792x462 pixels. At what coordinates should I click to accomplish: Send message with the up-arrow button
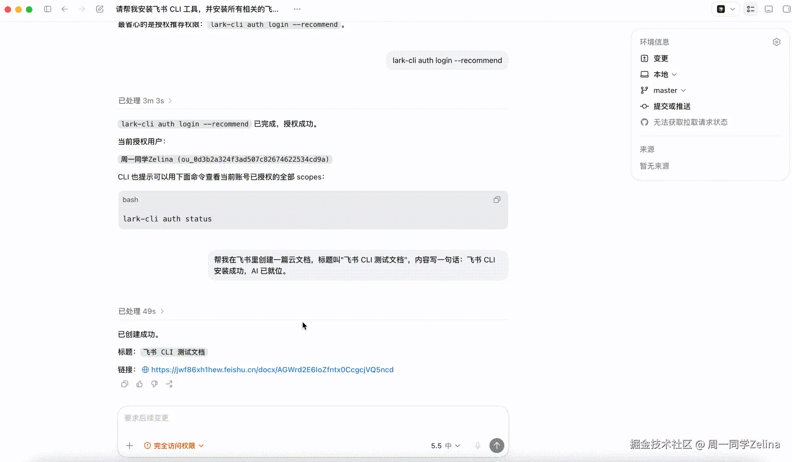(497, 446)
